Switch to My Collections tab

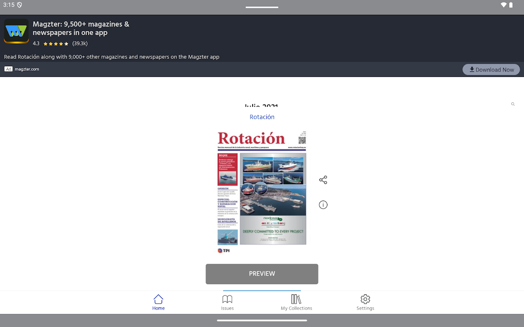[296, 302]
